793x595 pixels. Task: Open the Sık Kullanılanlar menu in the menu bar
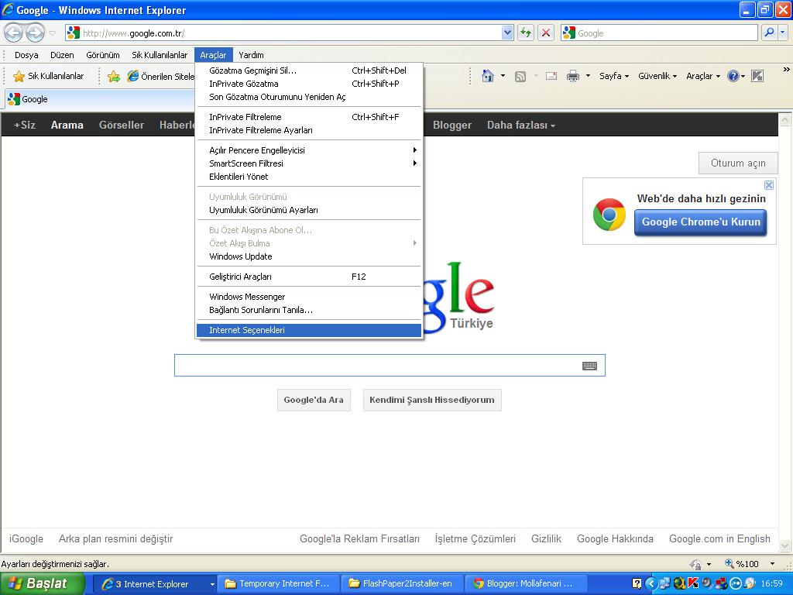click(160, 55)
